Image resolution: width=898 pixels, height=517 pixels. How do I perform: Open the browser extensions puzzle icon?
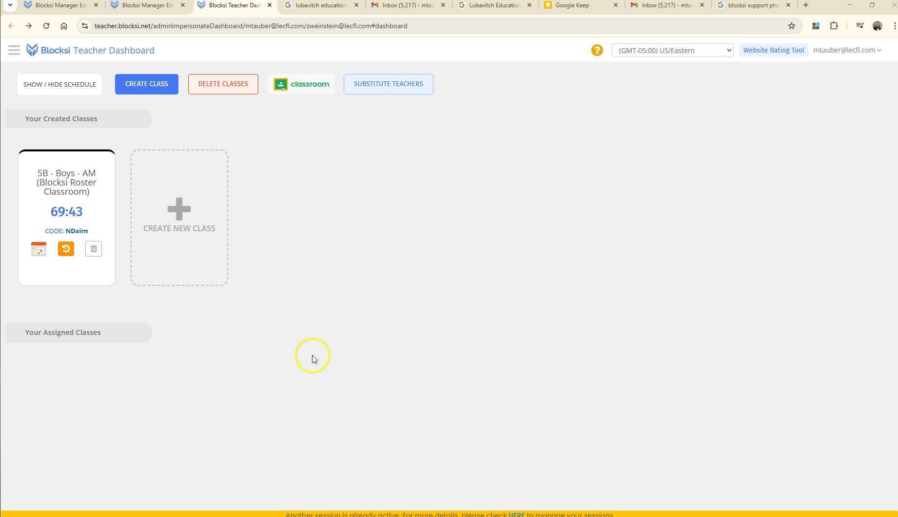(x=834, y=26)
